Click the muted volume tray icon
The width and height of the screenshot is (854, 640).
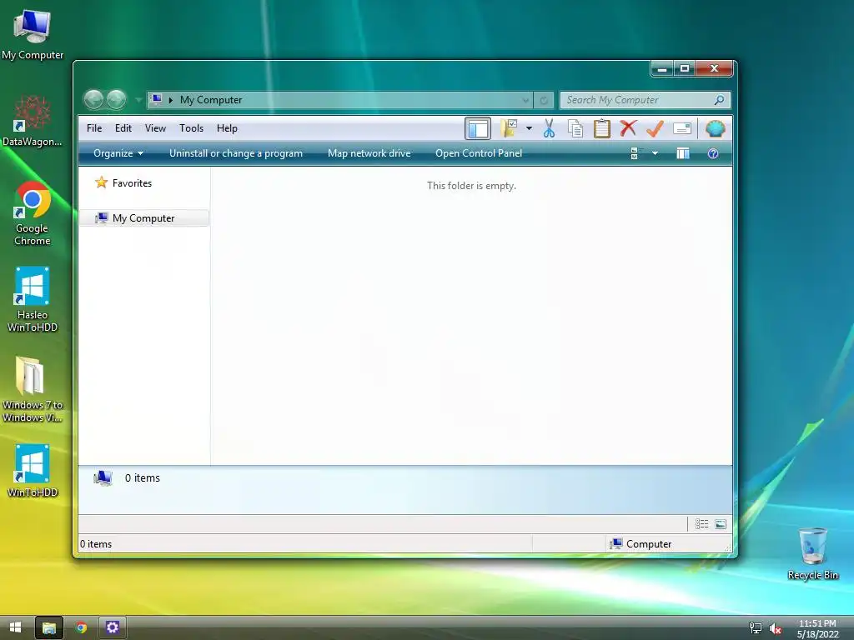[775, 628]
